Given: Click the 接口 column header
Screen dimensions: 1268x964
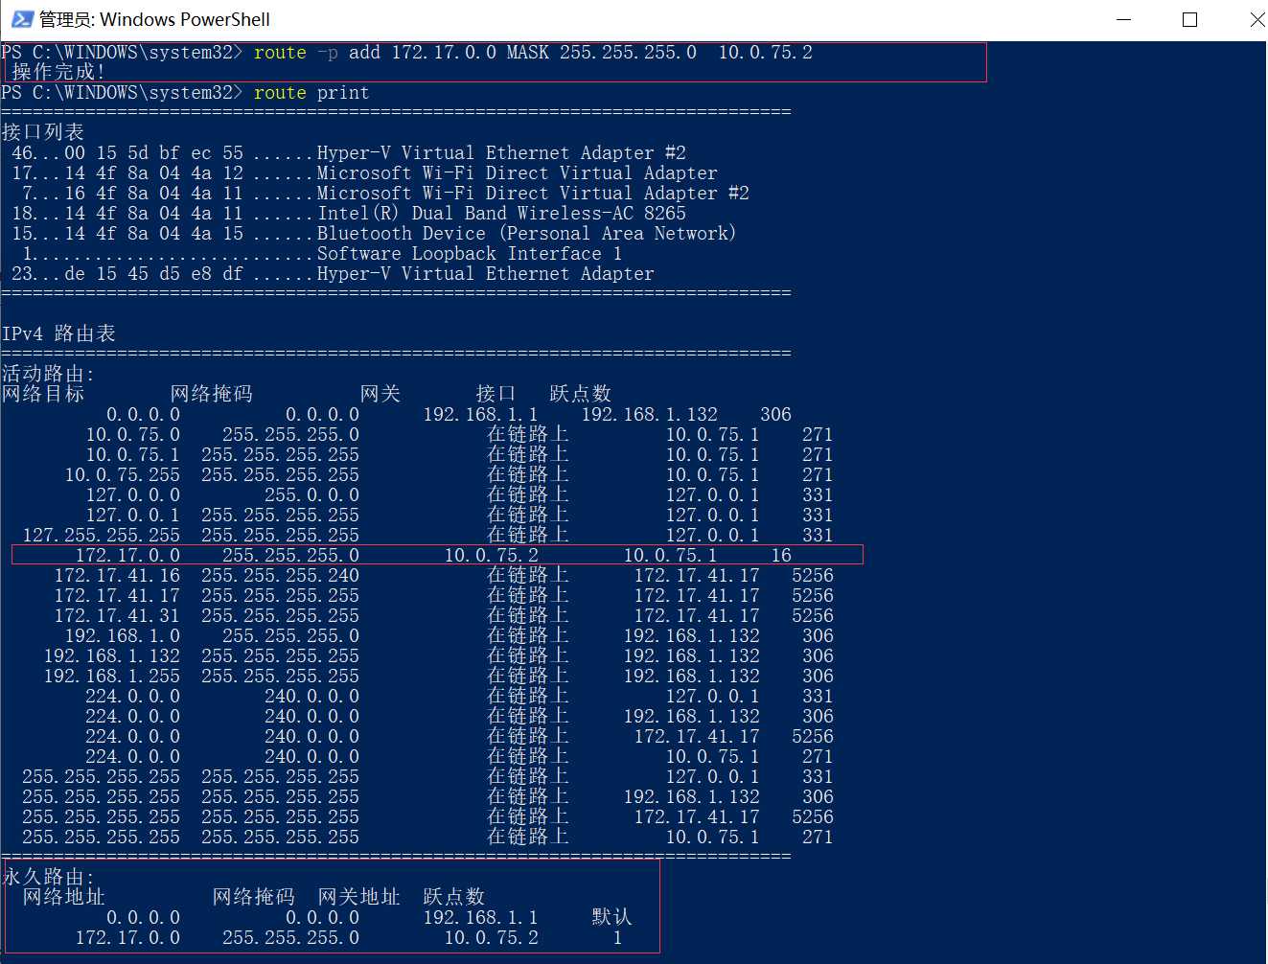Looking at the screenshot, I should (x=496, y=394).
